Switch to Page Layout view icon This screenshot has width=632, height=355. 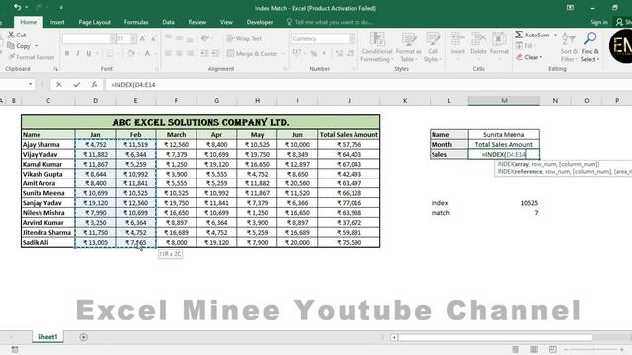coord(534,349)
